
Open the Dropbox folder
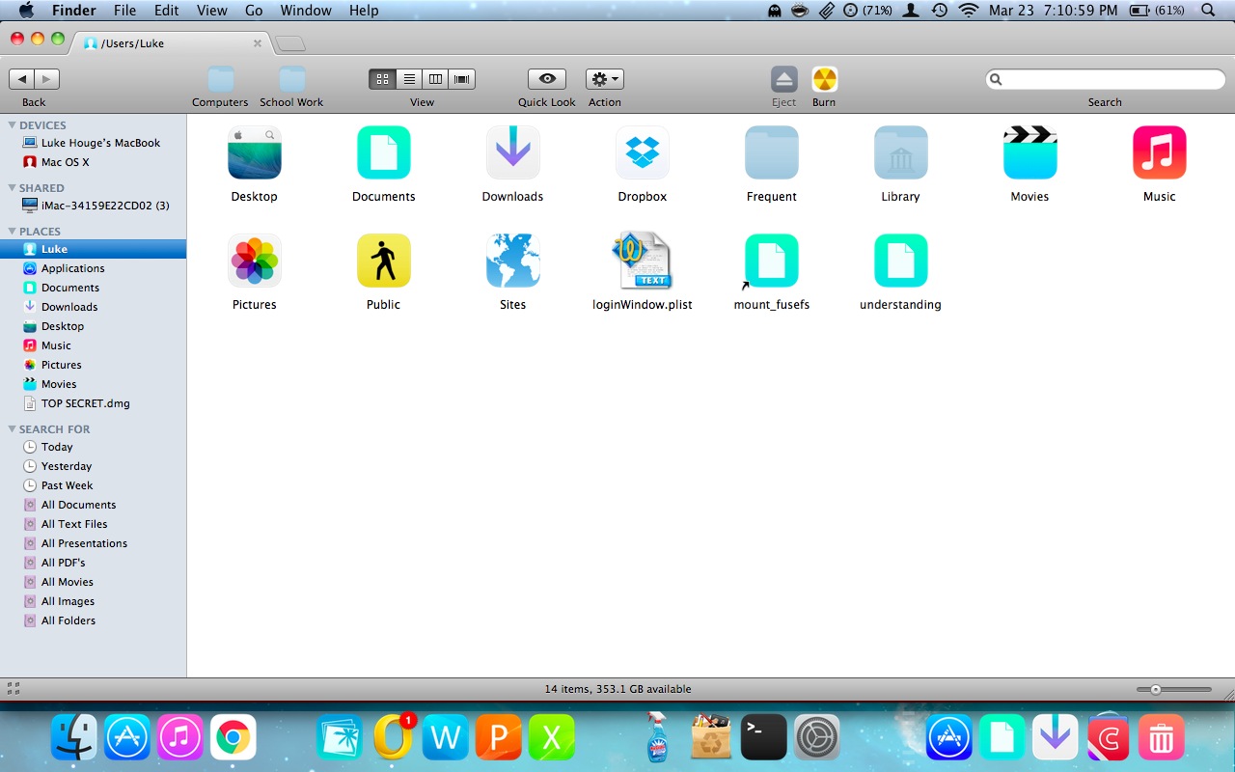[x=642, y=152]
